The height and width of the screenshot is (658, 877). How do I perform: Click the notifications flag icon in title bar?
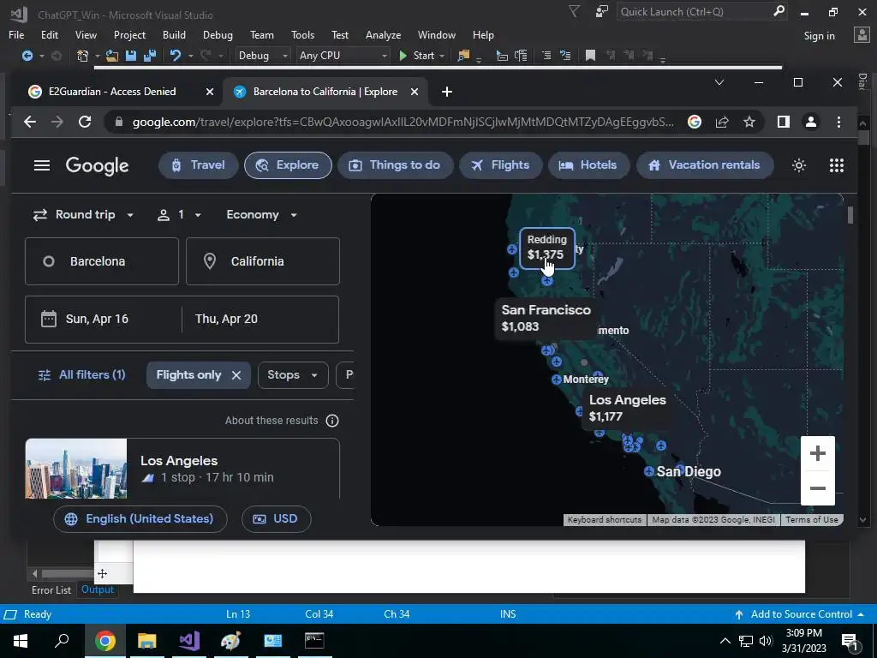click(x=574, y=11)
